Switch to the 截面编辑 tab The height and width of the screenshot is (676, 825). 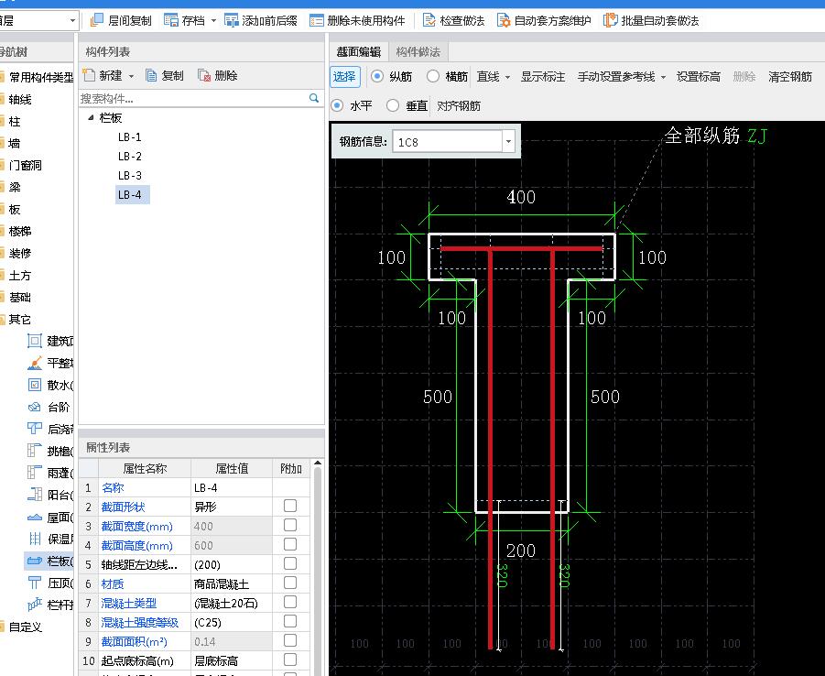(362, 51)
